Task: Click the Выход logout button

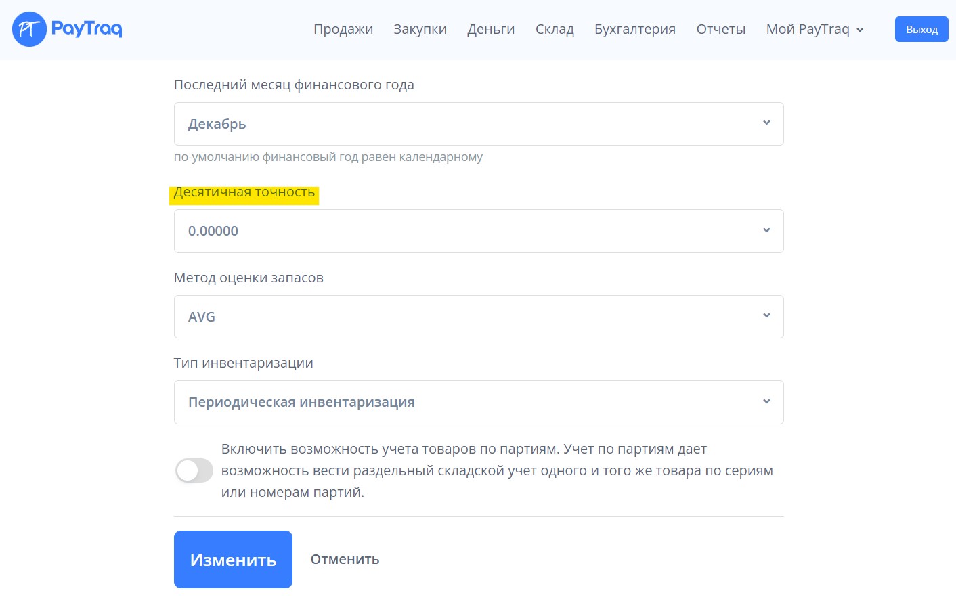Action: pos(921,30)
